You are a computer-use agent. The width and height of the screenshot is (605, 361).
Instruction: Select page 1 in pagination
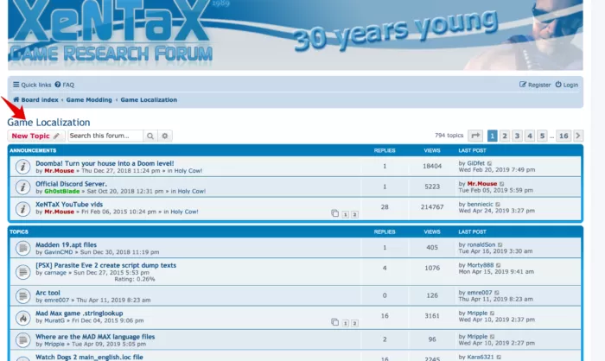point(493,136)
